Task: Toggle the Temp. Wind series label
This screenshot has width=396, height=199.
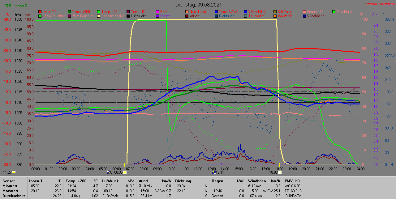Action: (229, 12)
